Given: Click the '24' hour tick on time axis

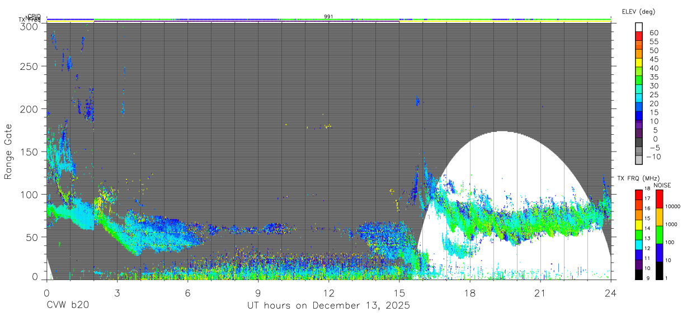Looking at the screenshot, I should (x=611, y=293).
